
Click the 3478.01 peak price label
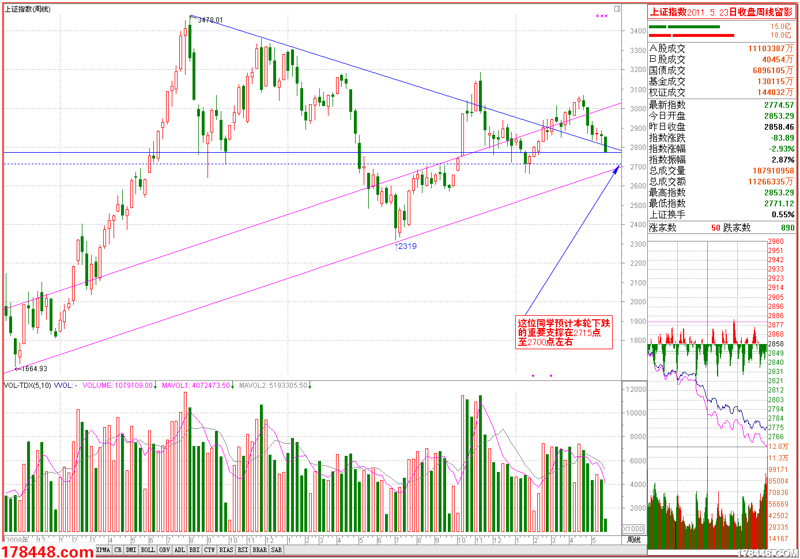(210, 20)
